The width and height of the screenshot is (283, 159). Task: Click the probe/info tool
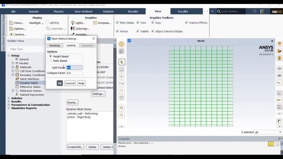click(122, 98)
